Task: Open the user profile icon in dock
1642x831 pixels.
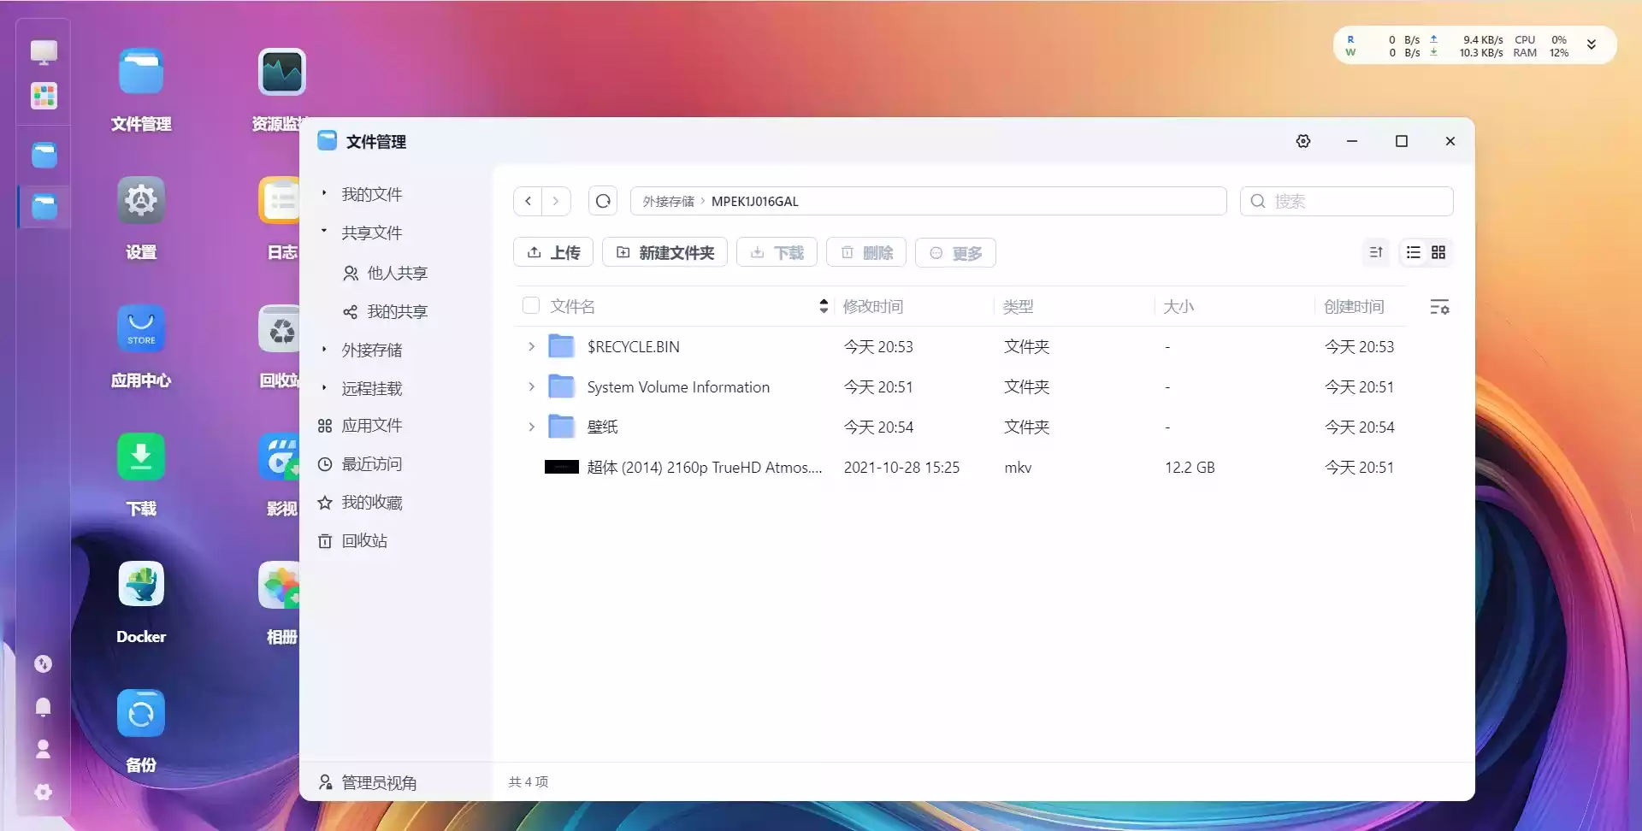Action: [x=43, y=750]
